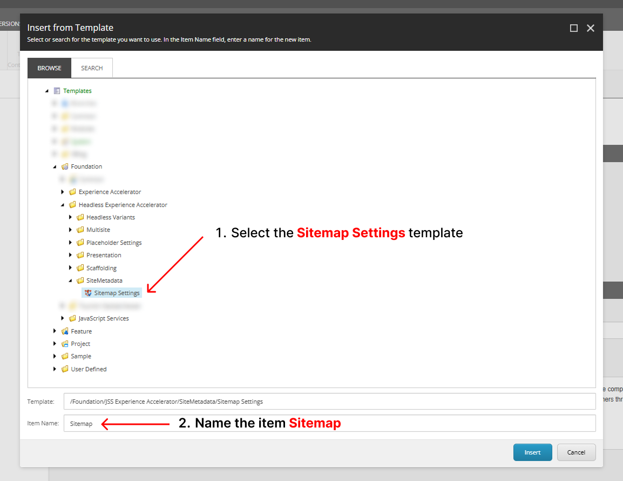The width and height of the screenshot is (623, 481).
Task: Click into the Template path field
Action: click(329, 402)
